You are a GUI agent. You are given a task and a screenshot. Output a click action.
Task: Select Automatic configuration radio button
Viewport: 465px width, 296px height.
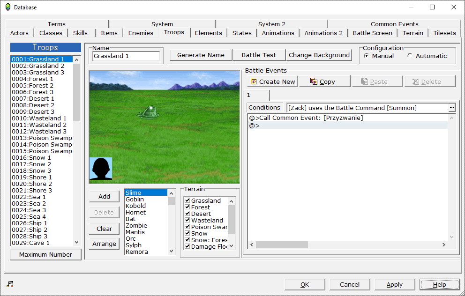click(410, 56)
